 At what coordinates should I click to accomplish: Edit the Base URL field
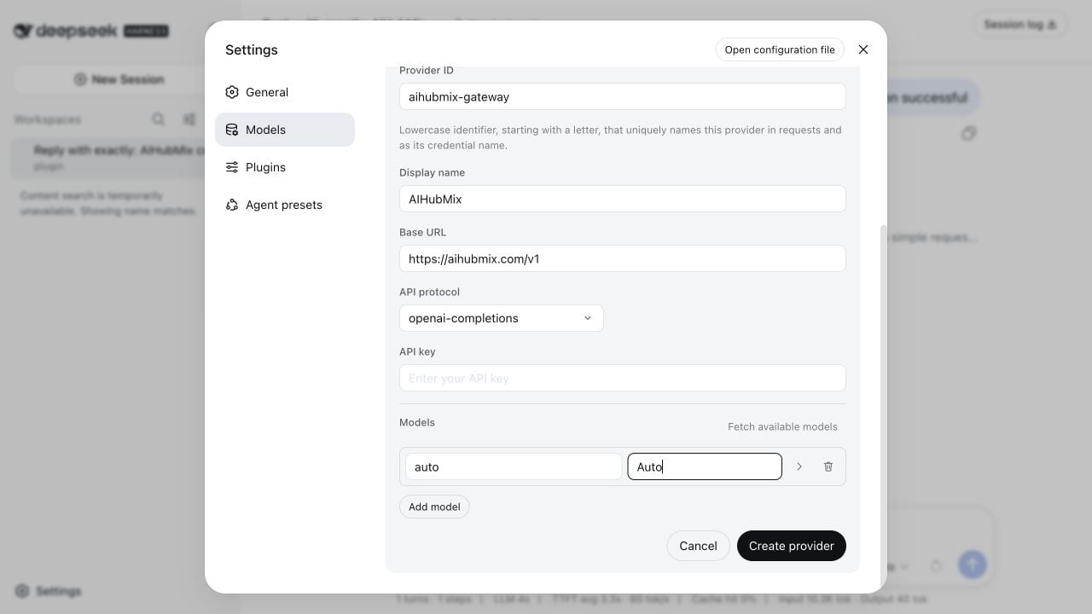pyautogui.click(x=623, y=258)
